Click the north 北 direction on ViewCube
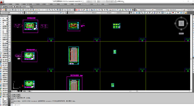This screenshot has height=106, width=194. pyautogui.click(x=181, y=17)
